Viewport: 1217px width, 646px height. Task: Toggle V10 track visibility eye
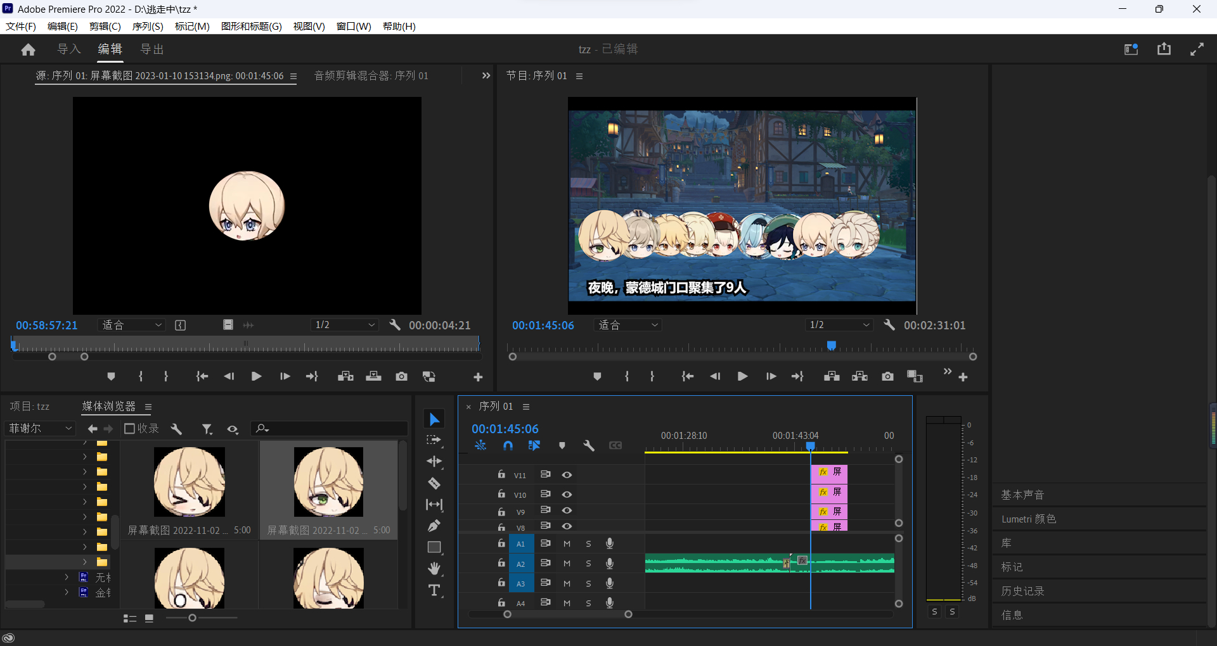[x=567, y=494]
